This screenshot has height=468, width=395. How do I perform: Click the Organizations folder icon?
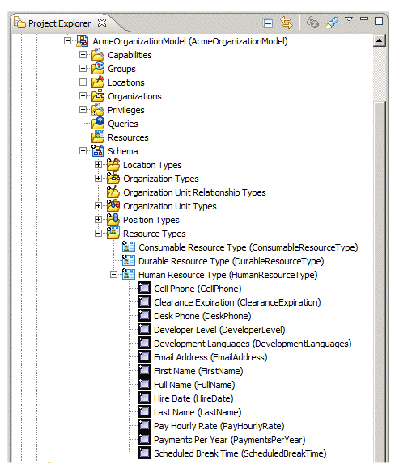coord(98,95)
